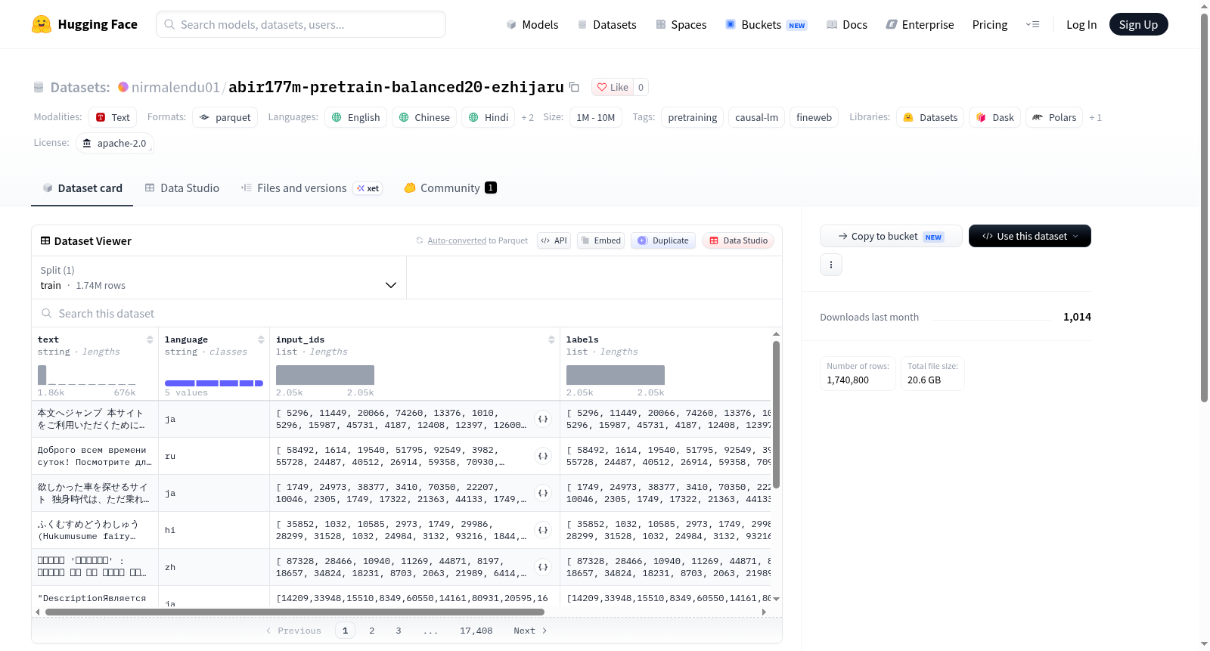Click the text column length histogram
This screenshot has width=1210, height=651.
point(87,375)
